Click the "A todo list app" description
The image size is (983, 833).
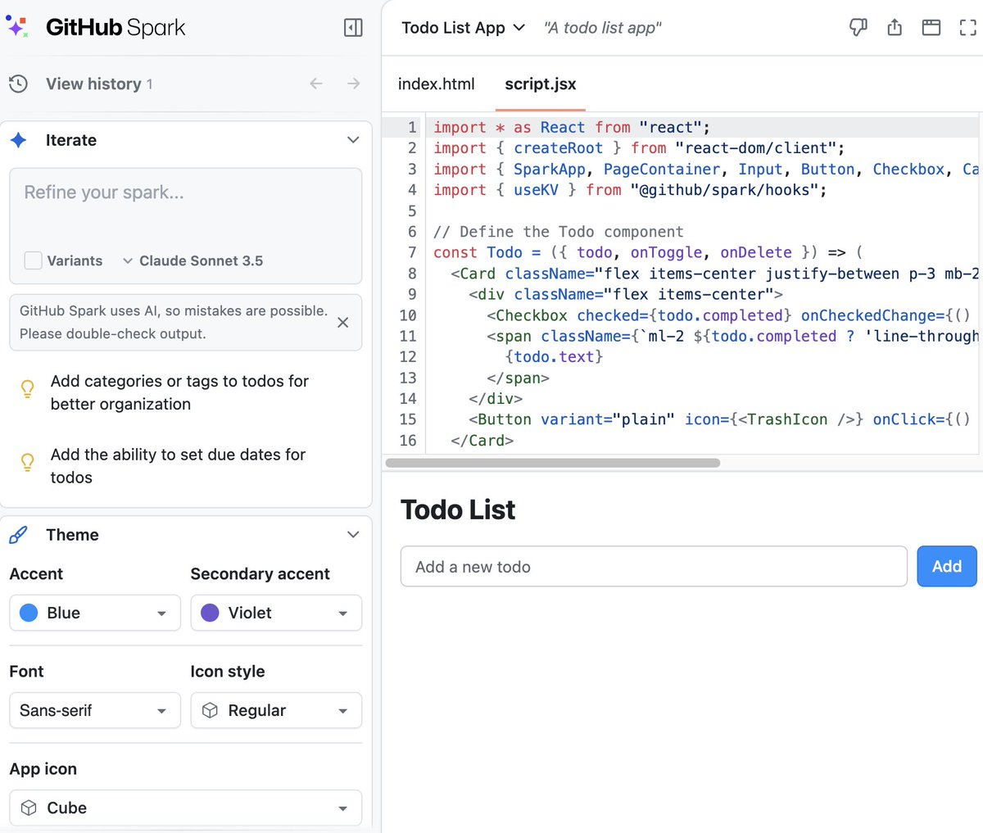point(602,28)
